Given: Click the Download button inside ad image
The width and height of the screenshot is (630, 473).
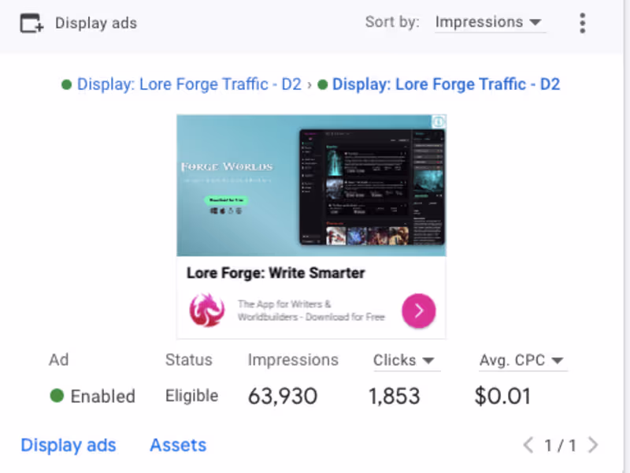Looking at the screenshot, I should 226,200.
